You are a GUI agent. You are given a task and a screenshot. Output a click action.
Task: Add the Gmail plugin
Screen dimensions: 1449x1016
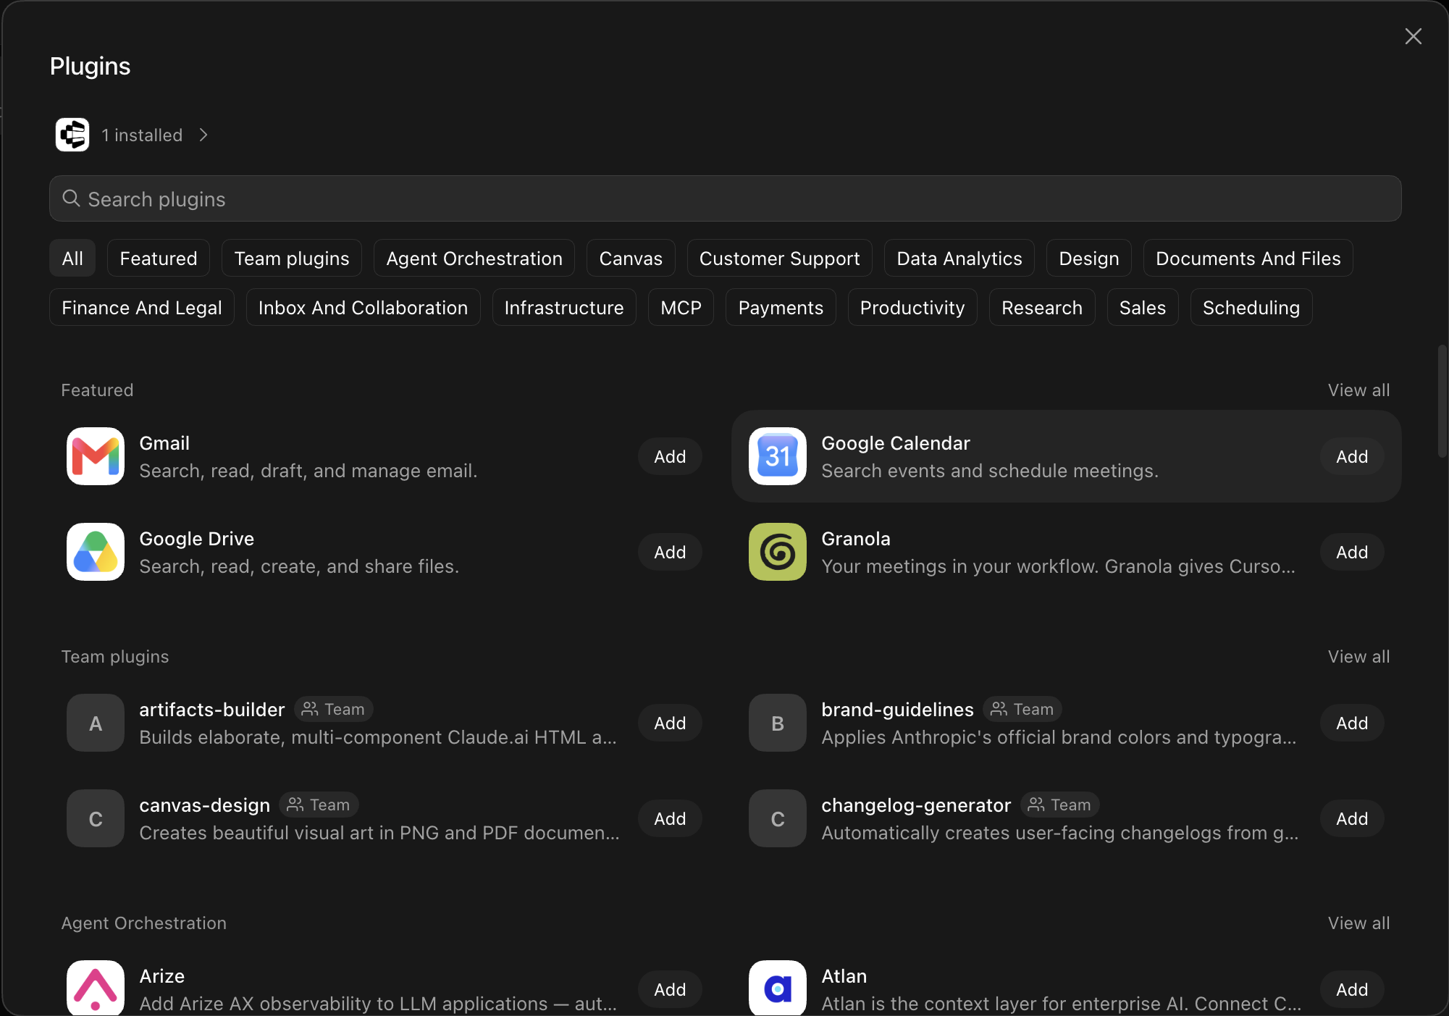670,457
